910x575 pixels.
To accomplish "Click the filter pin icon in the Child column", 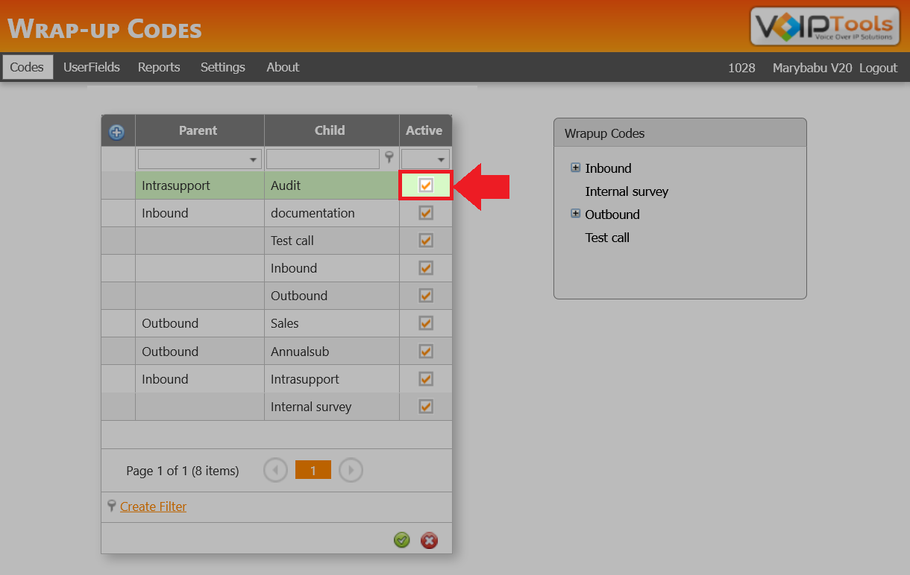I will 389,159.
